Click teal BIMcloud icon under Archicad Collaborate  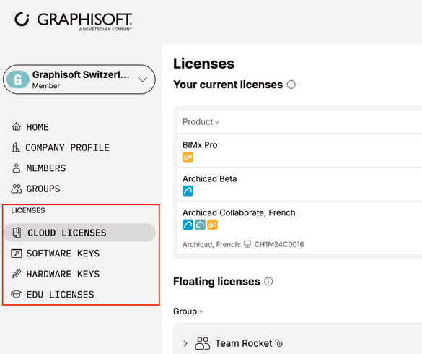click(x=200, y=225)
